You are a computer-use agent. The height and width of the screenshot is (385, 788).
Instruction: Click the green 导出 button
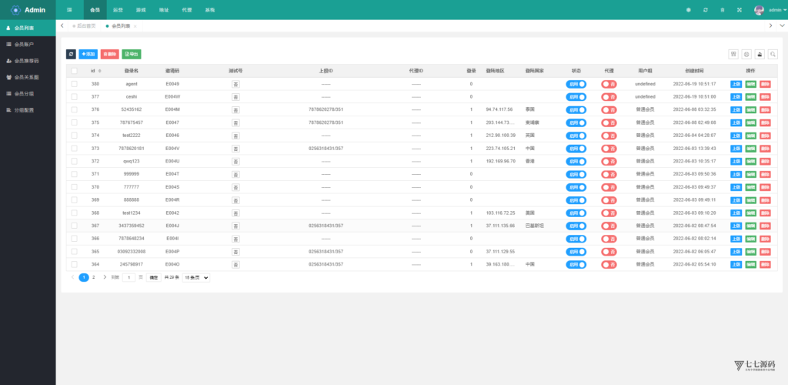(x=132, y=54)
